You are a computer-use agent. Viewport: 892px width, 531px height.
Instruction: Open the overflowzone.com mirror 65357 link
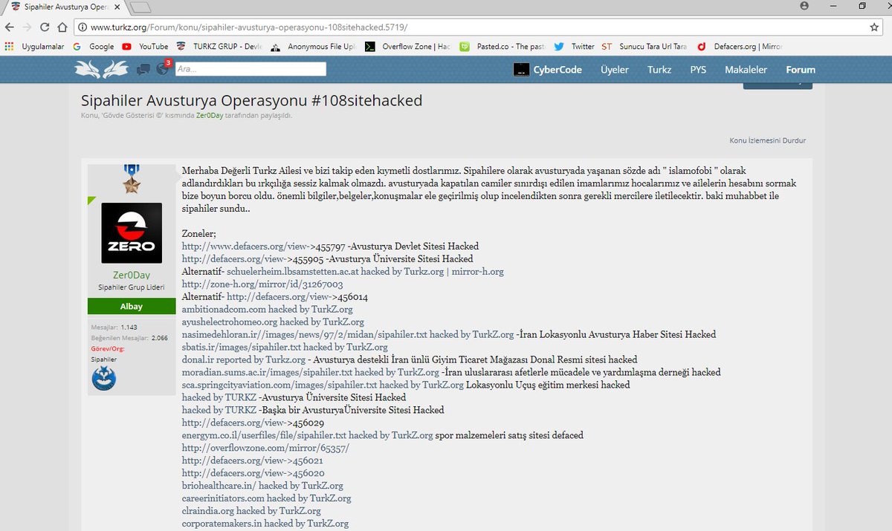point(265,449)
